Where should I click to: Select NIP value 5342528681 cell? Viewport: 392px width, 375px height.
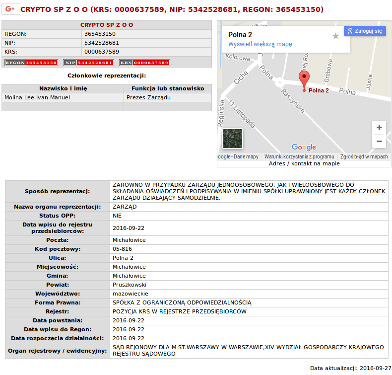coord(146,43)
